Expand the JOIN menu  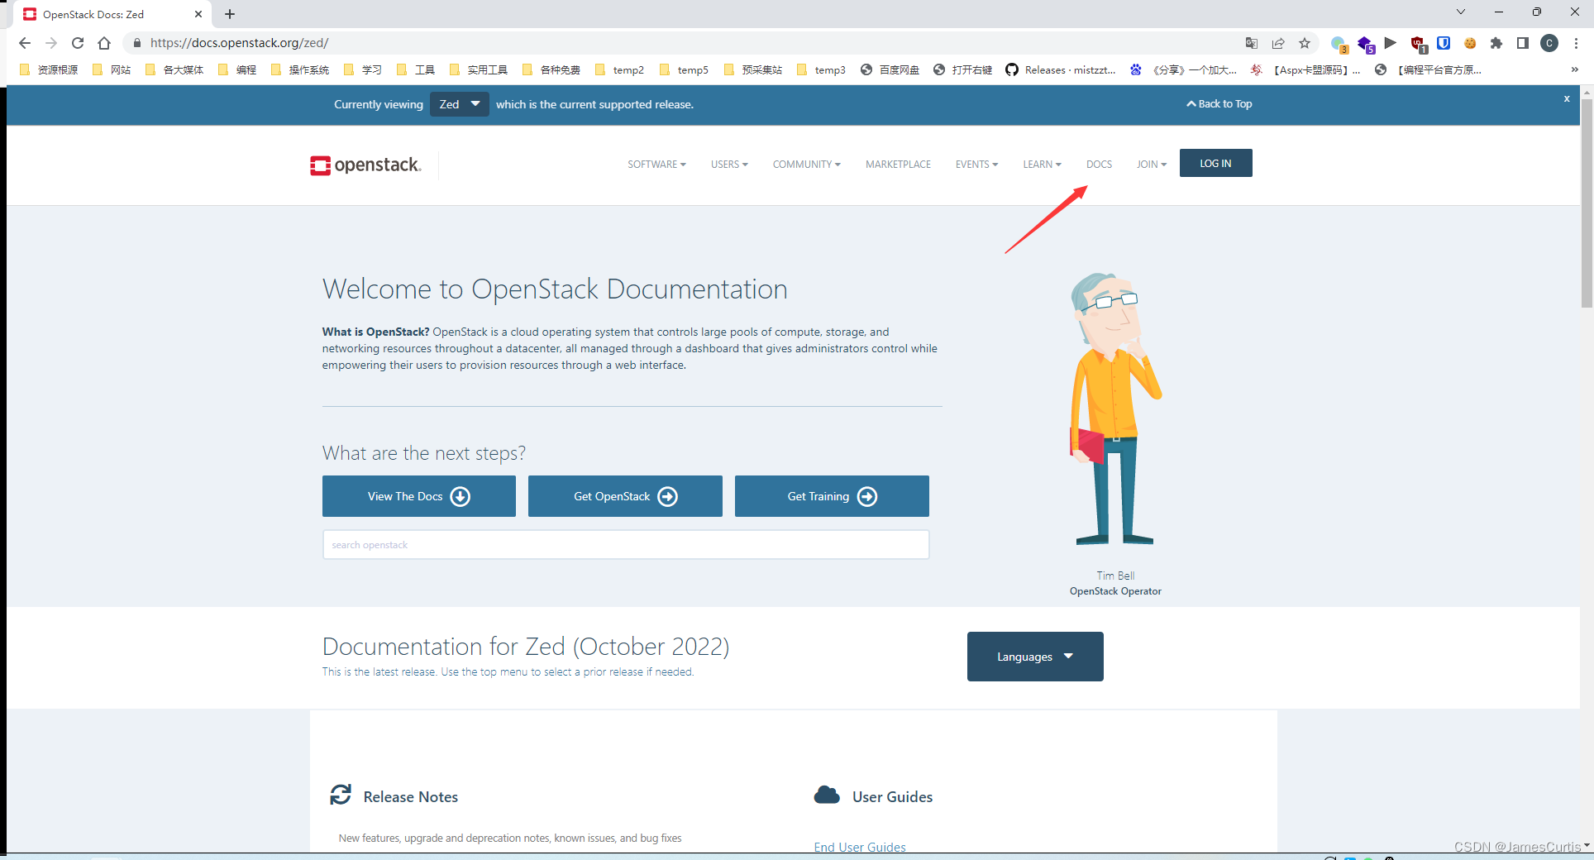tap(1152, 165)
